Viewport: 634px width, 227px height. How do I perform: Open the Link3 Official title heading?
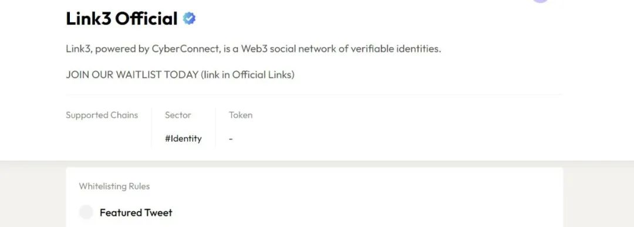122,19
